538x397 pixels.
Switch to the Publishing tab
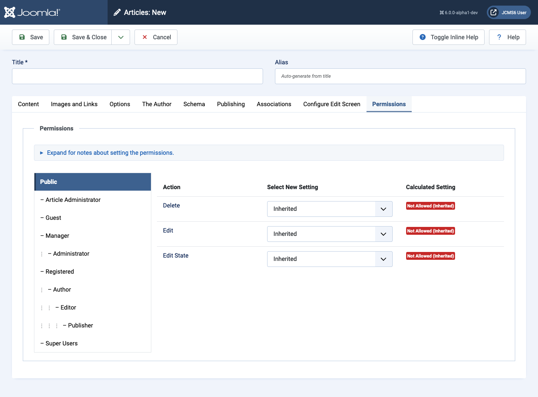[231, 104]
